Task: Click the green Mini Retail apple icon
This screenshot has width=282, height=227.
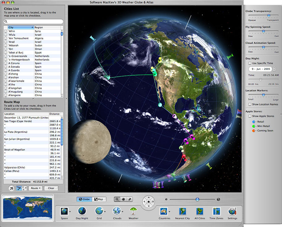Action: click(x=254, y=126)
